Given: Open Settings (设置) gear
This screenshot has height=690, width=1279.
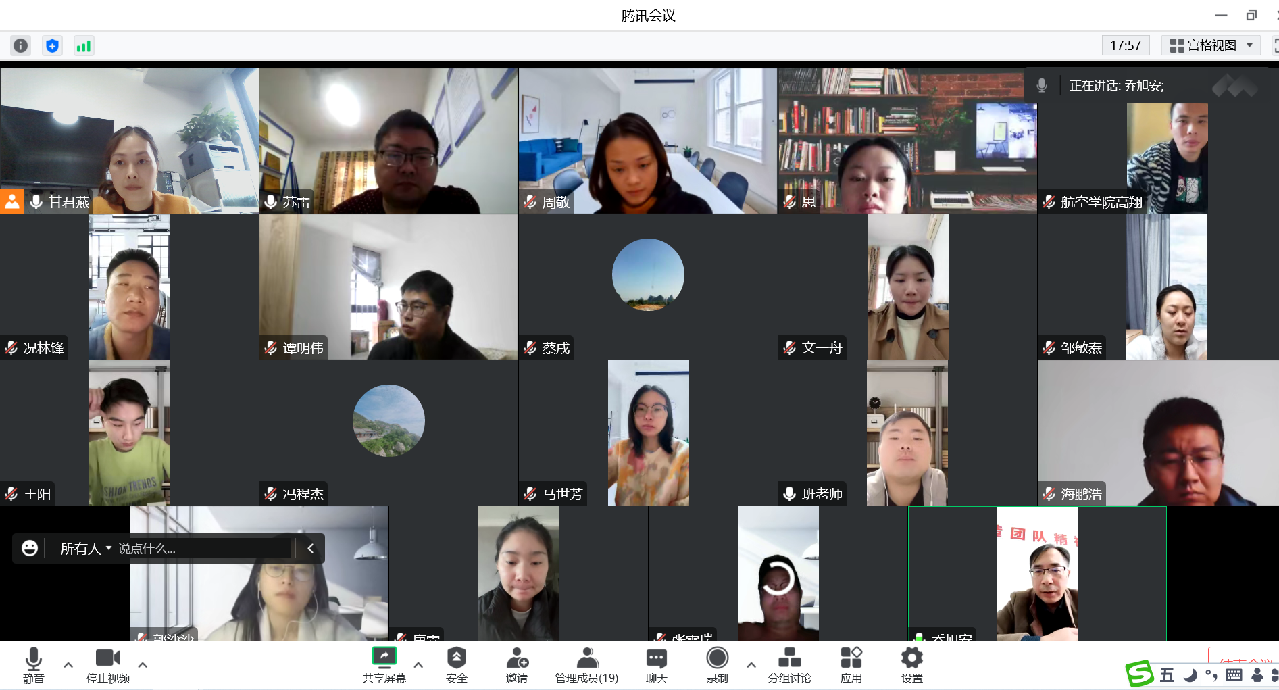Looking at the screenshot, I should [911, 664].
